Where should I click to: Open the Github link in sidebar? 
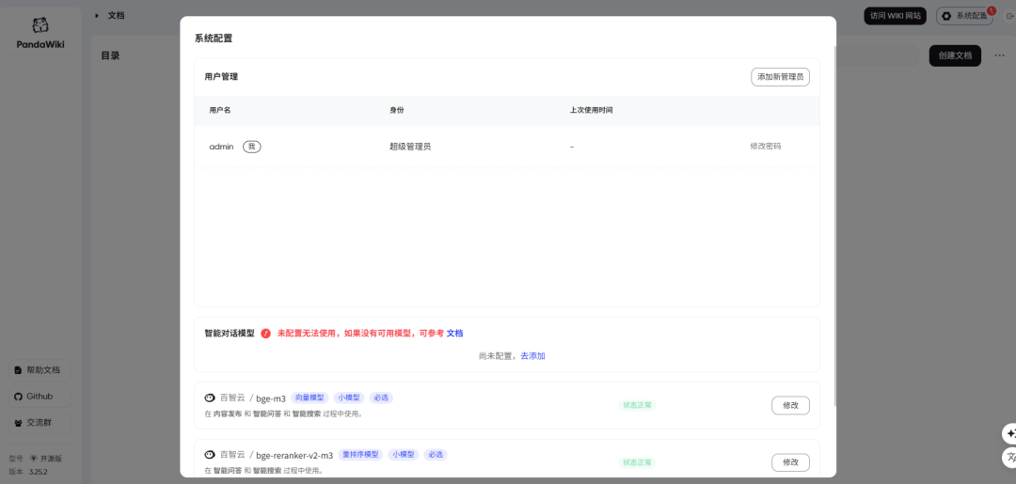pyautogui.click(x=40, y=396)
